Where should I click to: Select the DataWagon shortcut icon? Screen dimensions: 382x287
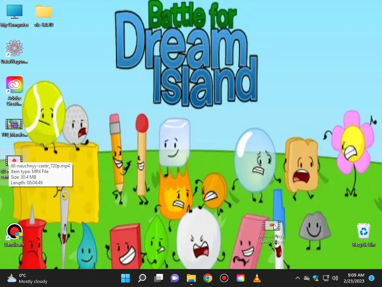[x=14, y=52]
